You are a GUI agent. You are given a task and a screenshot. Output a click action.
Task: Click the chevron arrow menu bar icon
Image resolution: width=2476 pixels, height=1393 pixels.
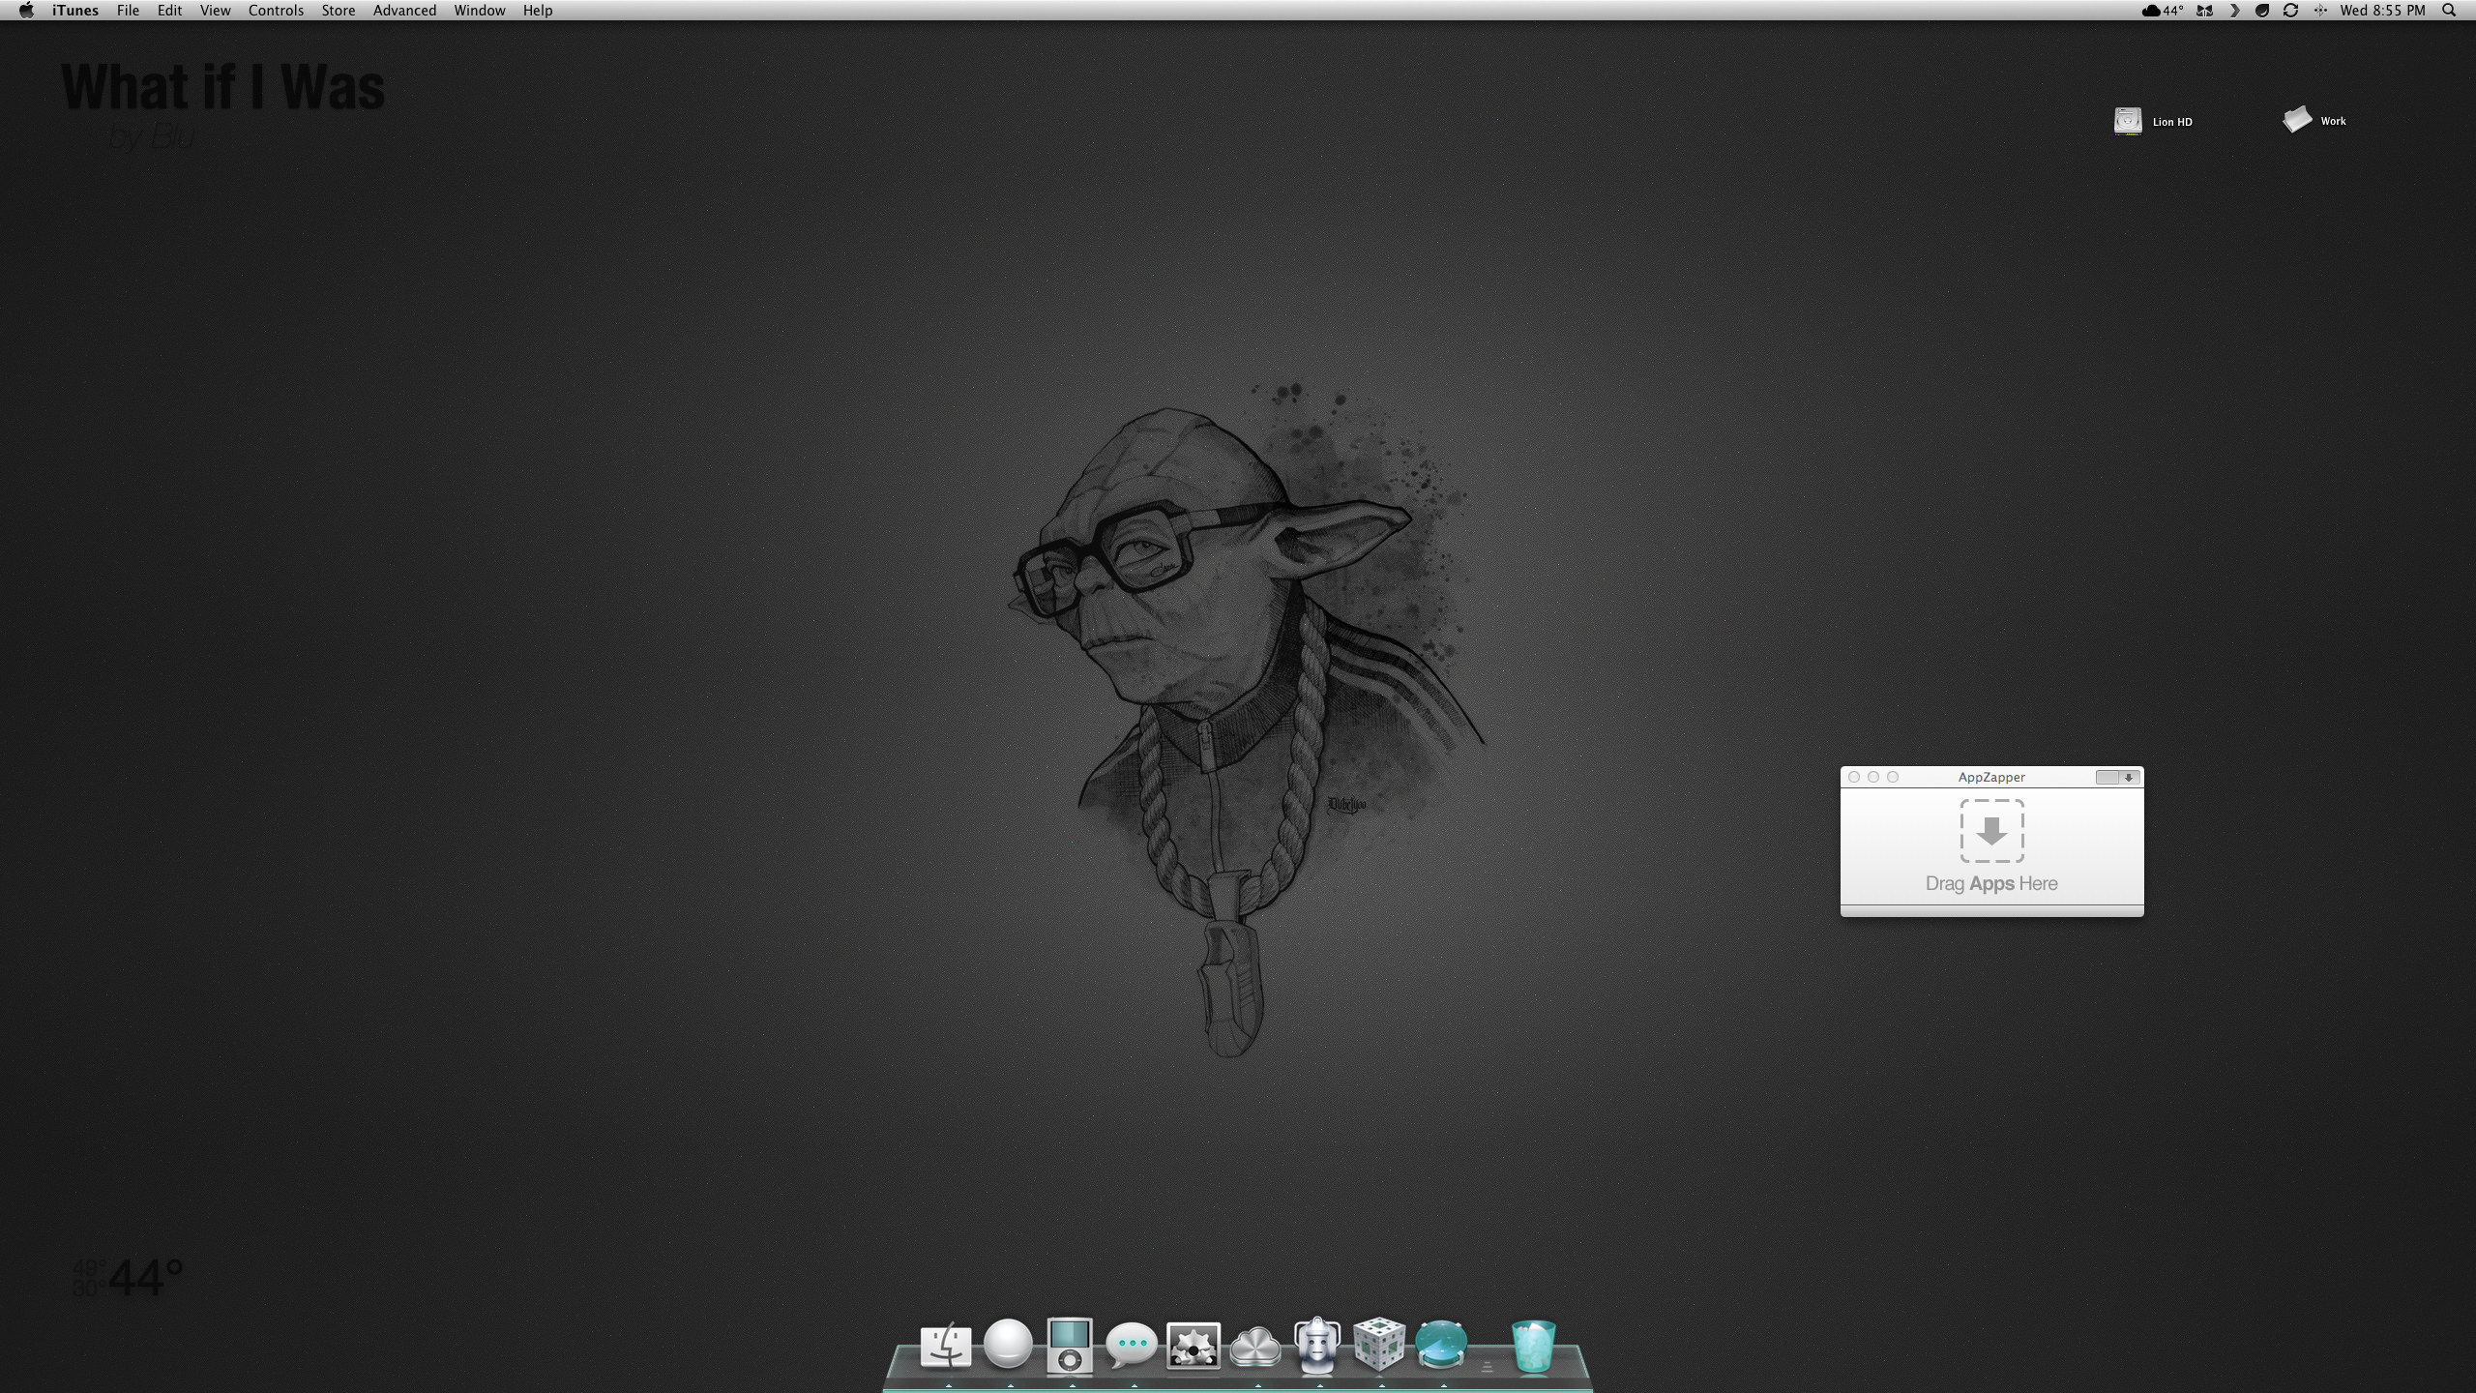click(x=2234, y=11)
